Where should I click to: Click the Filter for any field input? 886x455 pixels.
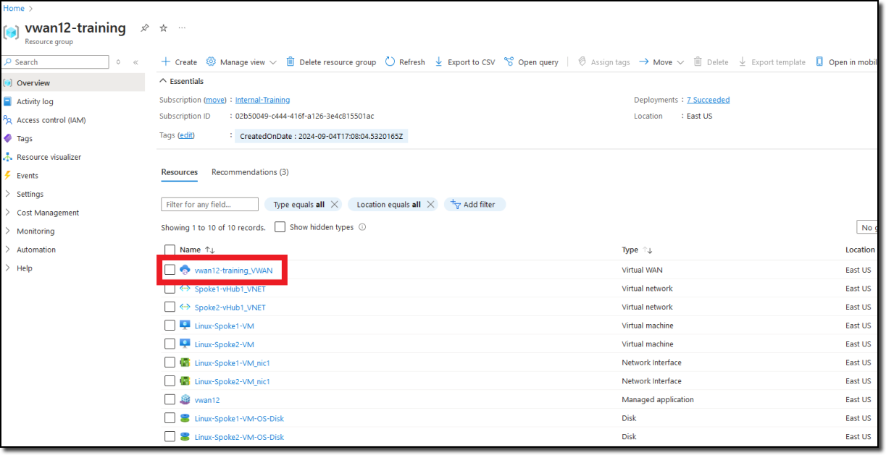[x=210, y=205]
